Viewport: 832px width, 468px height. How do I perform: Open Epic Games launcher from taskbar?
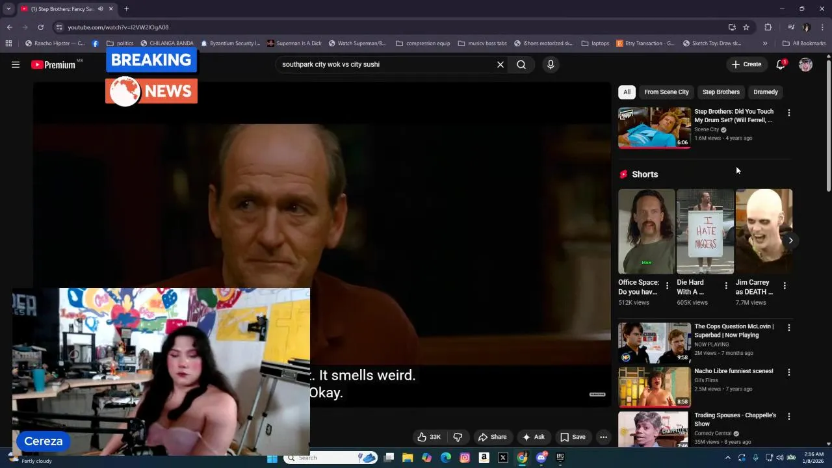[x=560, y=458]
